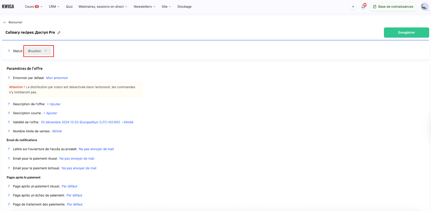Click help icon beside Entonnoir par défaut

pos(9,78)
